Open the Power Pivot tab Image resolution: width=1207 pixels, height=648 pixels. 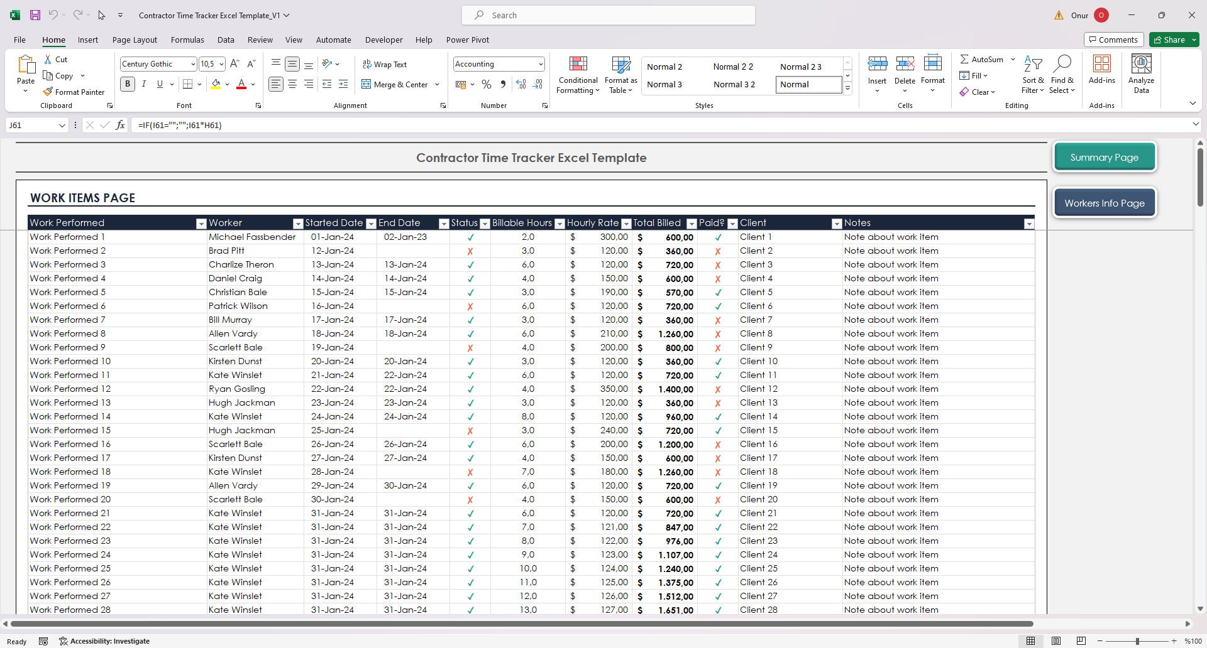click(x=467, y=40)
